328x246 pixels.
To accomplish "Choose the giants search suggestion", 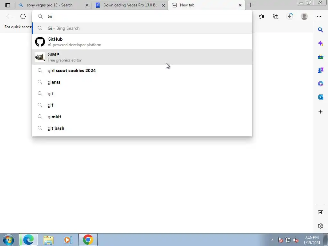I will 142,82.
